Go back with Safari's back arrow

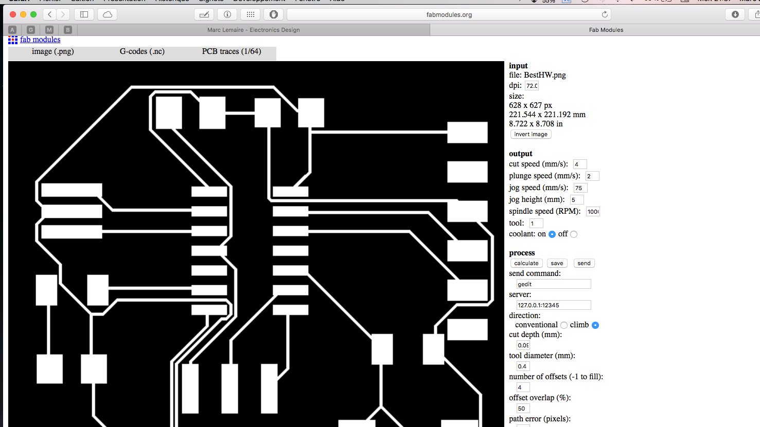[50, 14]
